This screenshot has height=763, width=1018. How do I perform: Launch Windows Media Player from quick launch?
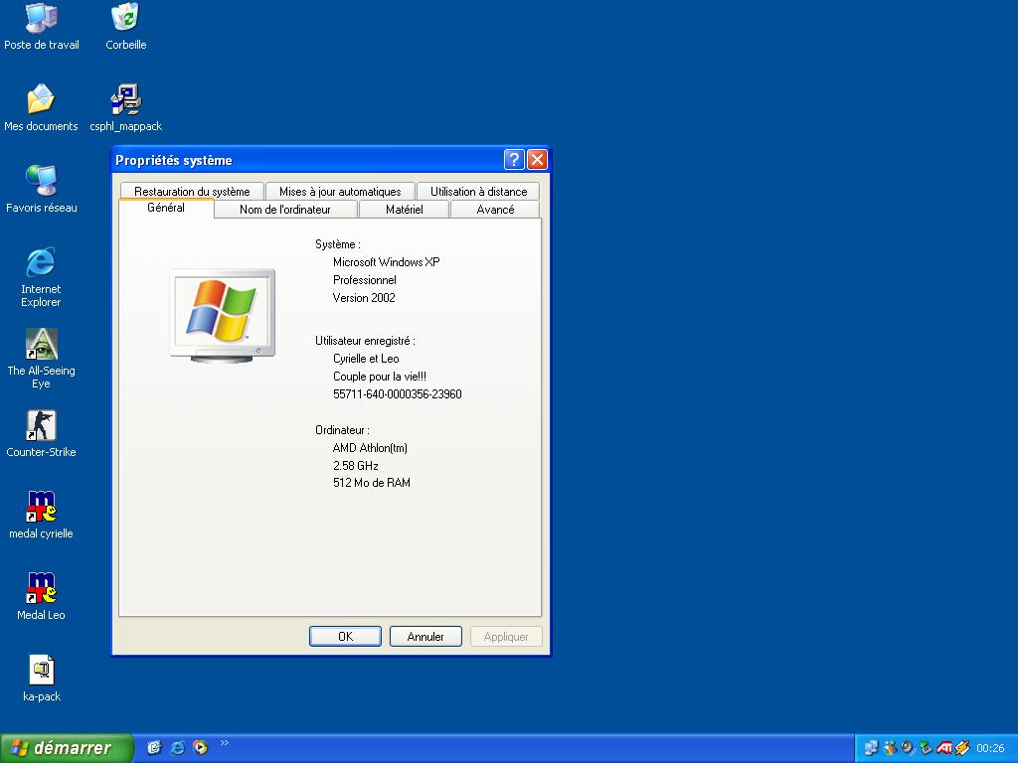201,747
